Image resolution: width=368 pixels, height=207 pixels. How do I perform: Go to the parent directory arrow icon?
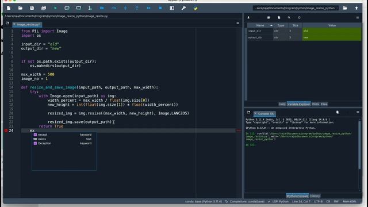[356, 8]
